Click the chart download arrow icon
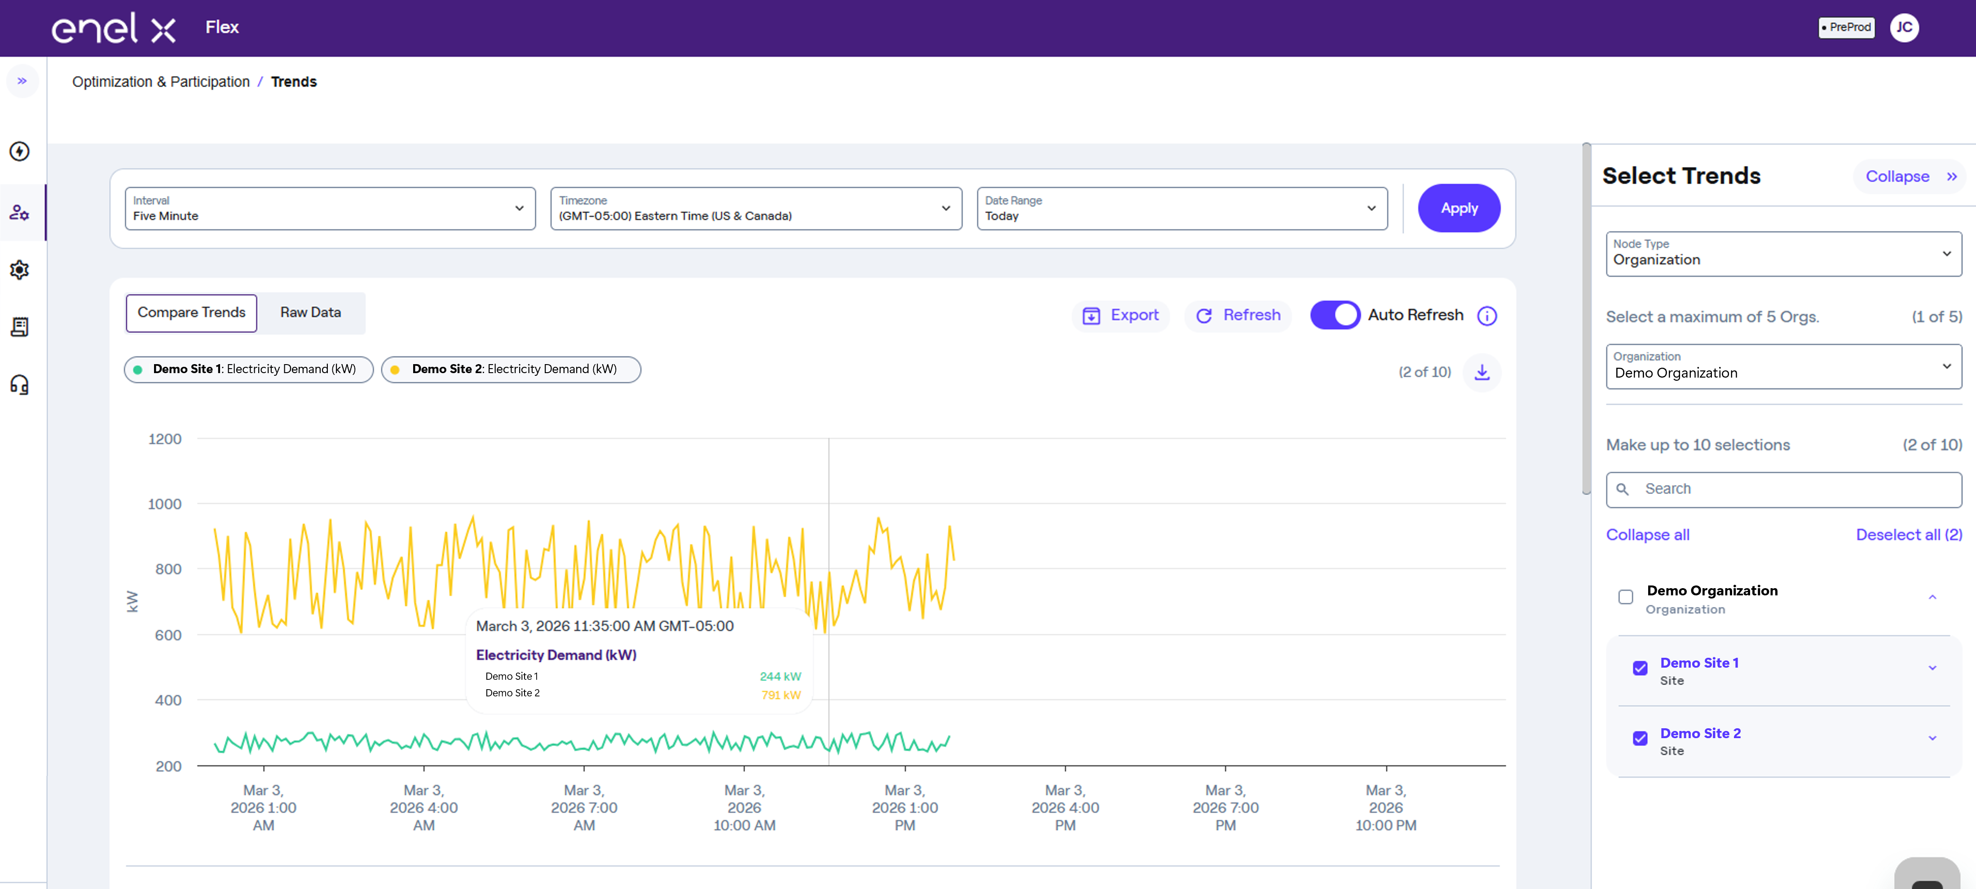The image size is (1976, 889). [x=1482, y=372]
